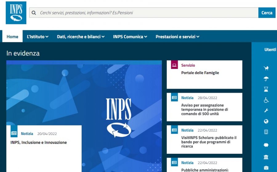
Task: Click the In evidenza heading
Action: [x=23, y=53]
